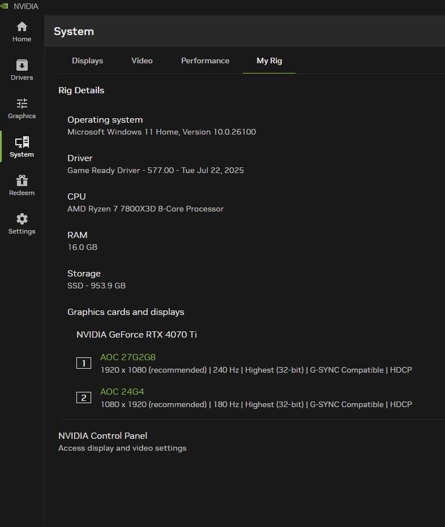
Task: Click the display number 2 badge
Action: pyautogui.click(x=84, y=398)
